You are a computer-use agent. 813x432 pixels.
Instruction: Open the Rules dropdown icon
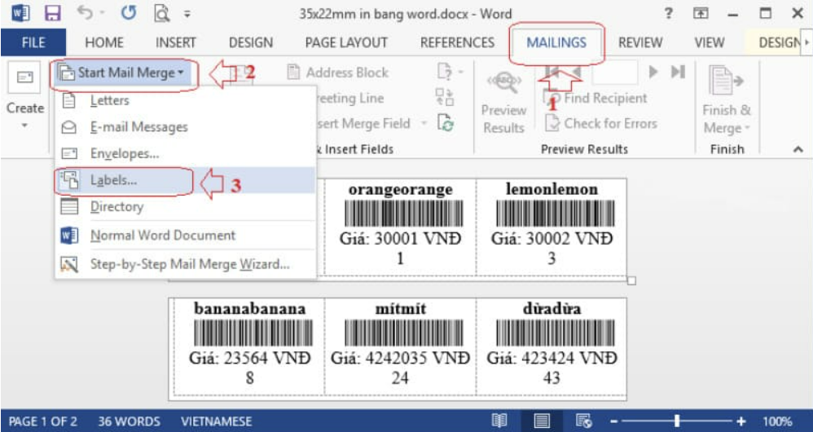(x=450, y=72)
